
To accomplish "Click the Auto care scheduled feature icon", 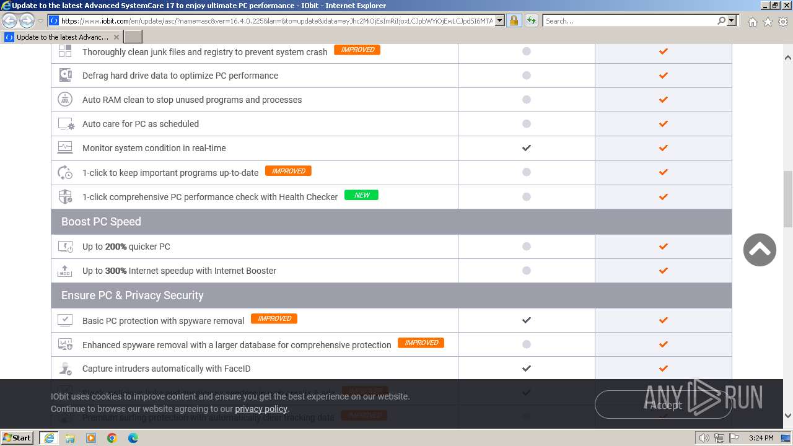I will coord(66,124).
